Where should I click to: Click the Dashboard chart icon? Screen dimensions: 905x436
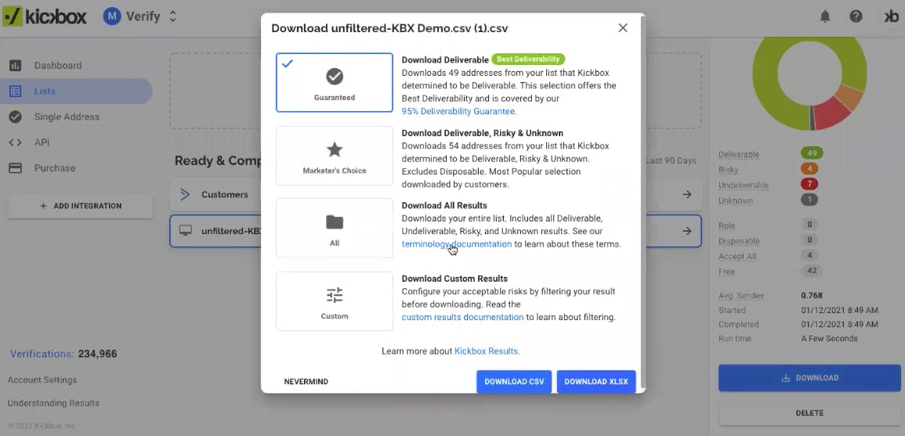click(x=15, y=65)
